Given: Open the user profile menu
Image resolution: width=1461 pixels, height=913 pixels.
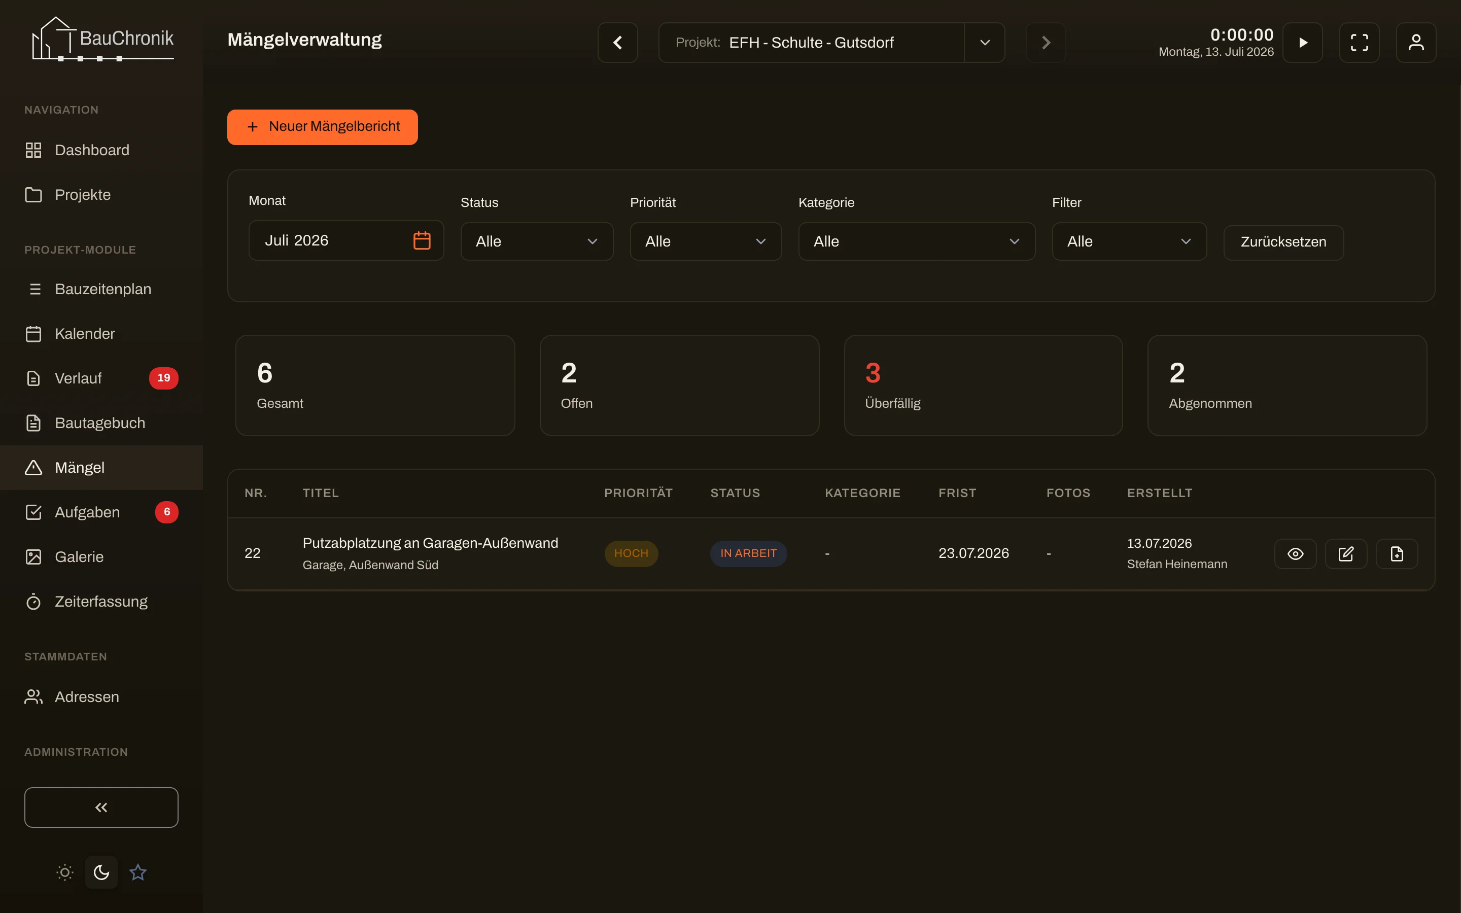Looking at the screenshot, I should [1416, 42].
